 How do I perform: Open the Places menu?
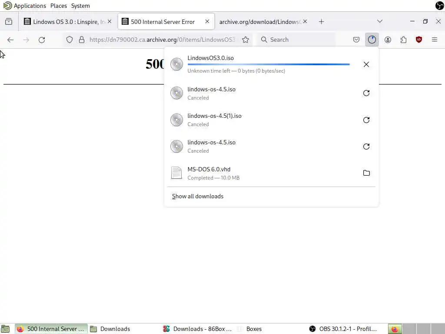click(59, 6)
